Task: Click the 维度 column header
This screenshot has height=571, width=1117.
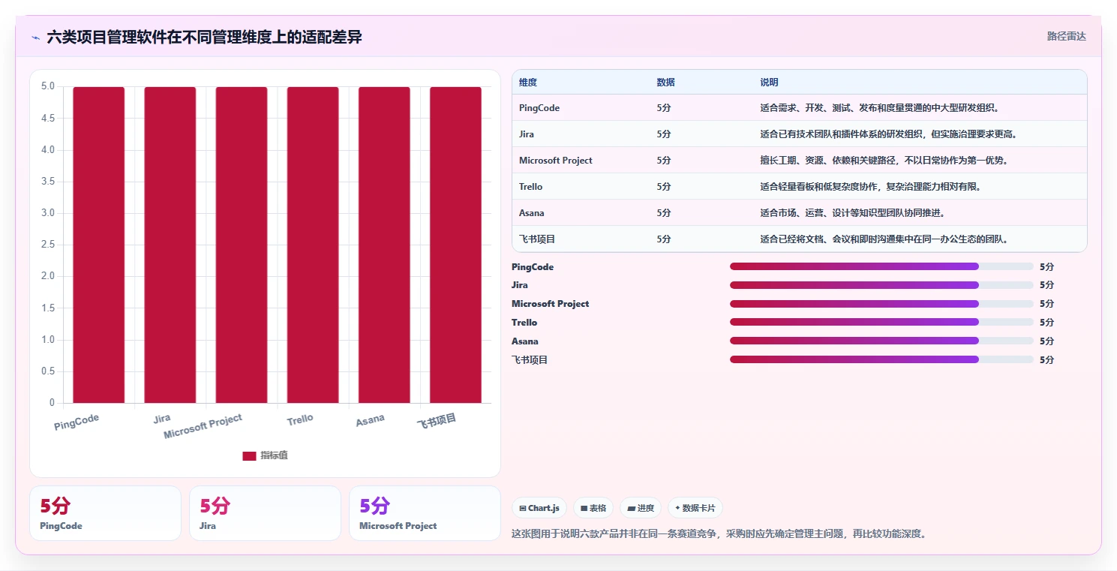Action: (528, 83)
